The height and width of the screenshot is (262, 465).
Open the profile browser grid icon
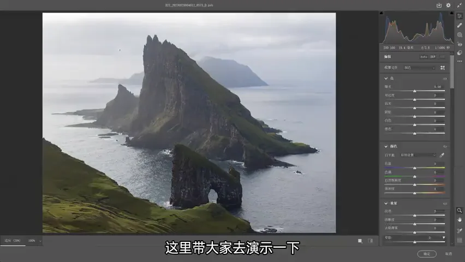click(x=443, y=68)
